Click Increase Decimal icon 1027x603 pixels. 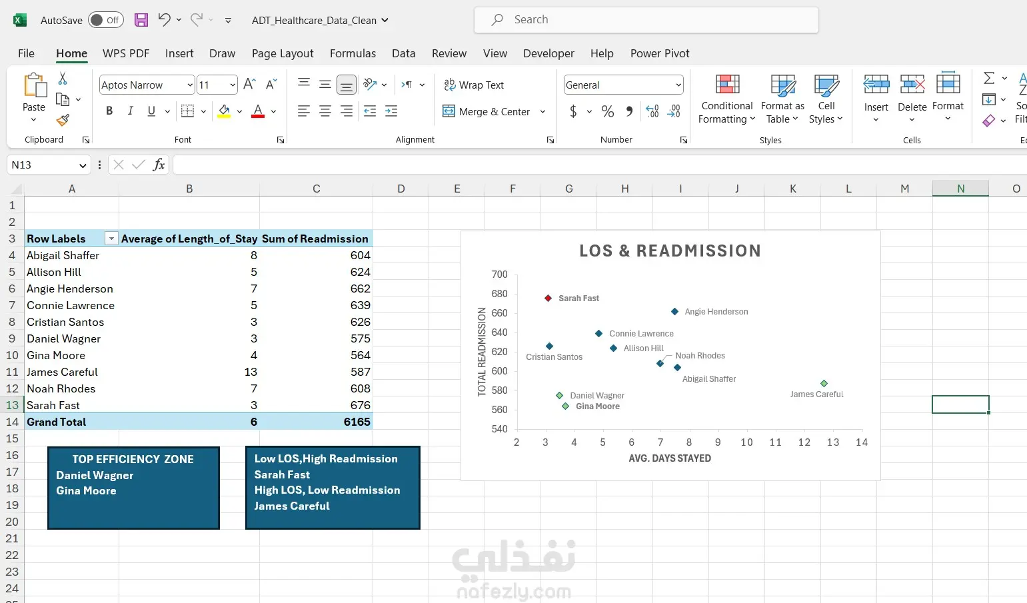(x=653, y=111)
